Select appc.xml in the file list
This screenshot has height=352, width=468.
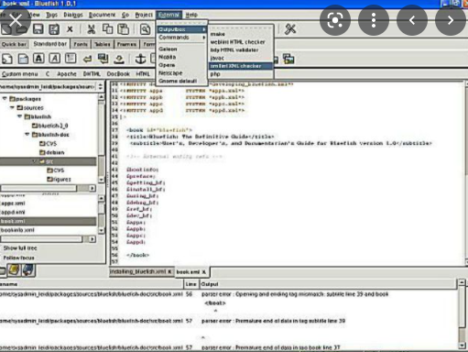48,203
